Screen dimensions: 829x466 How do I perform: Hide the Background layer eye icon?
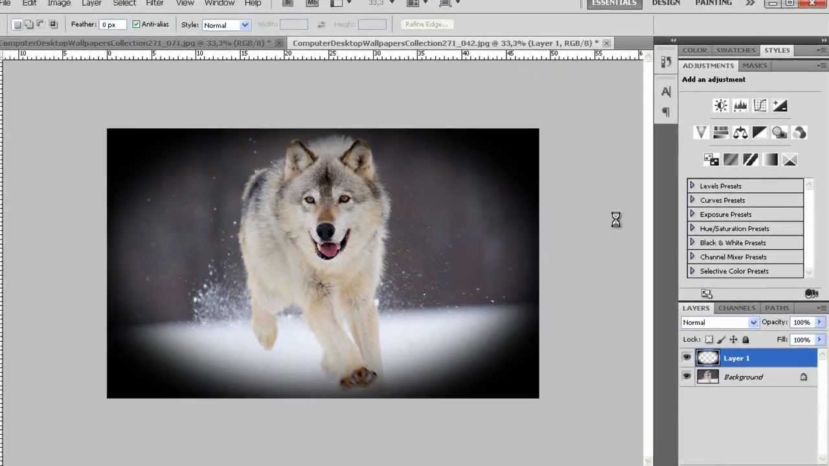coord(687,377)
